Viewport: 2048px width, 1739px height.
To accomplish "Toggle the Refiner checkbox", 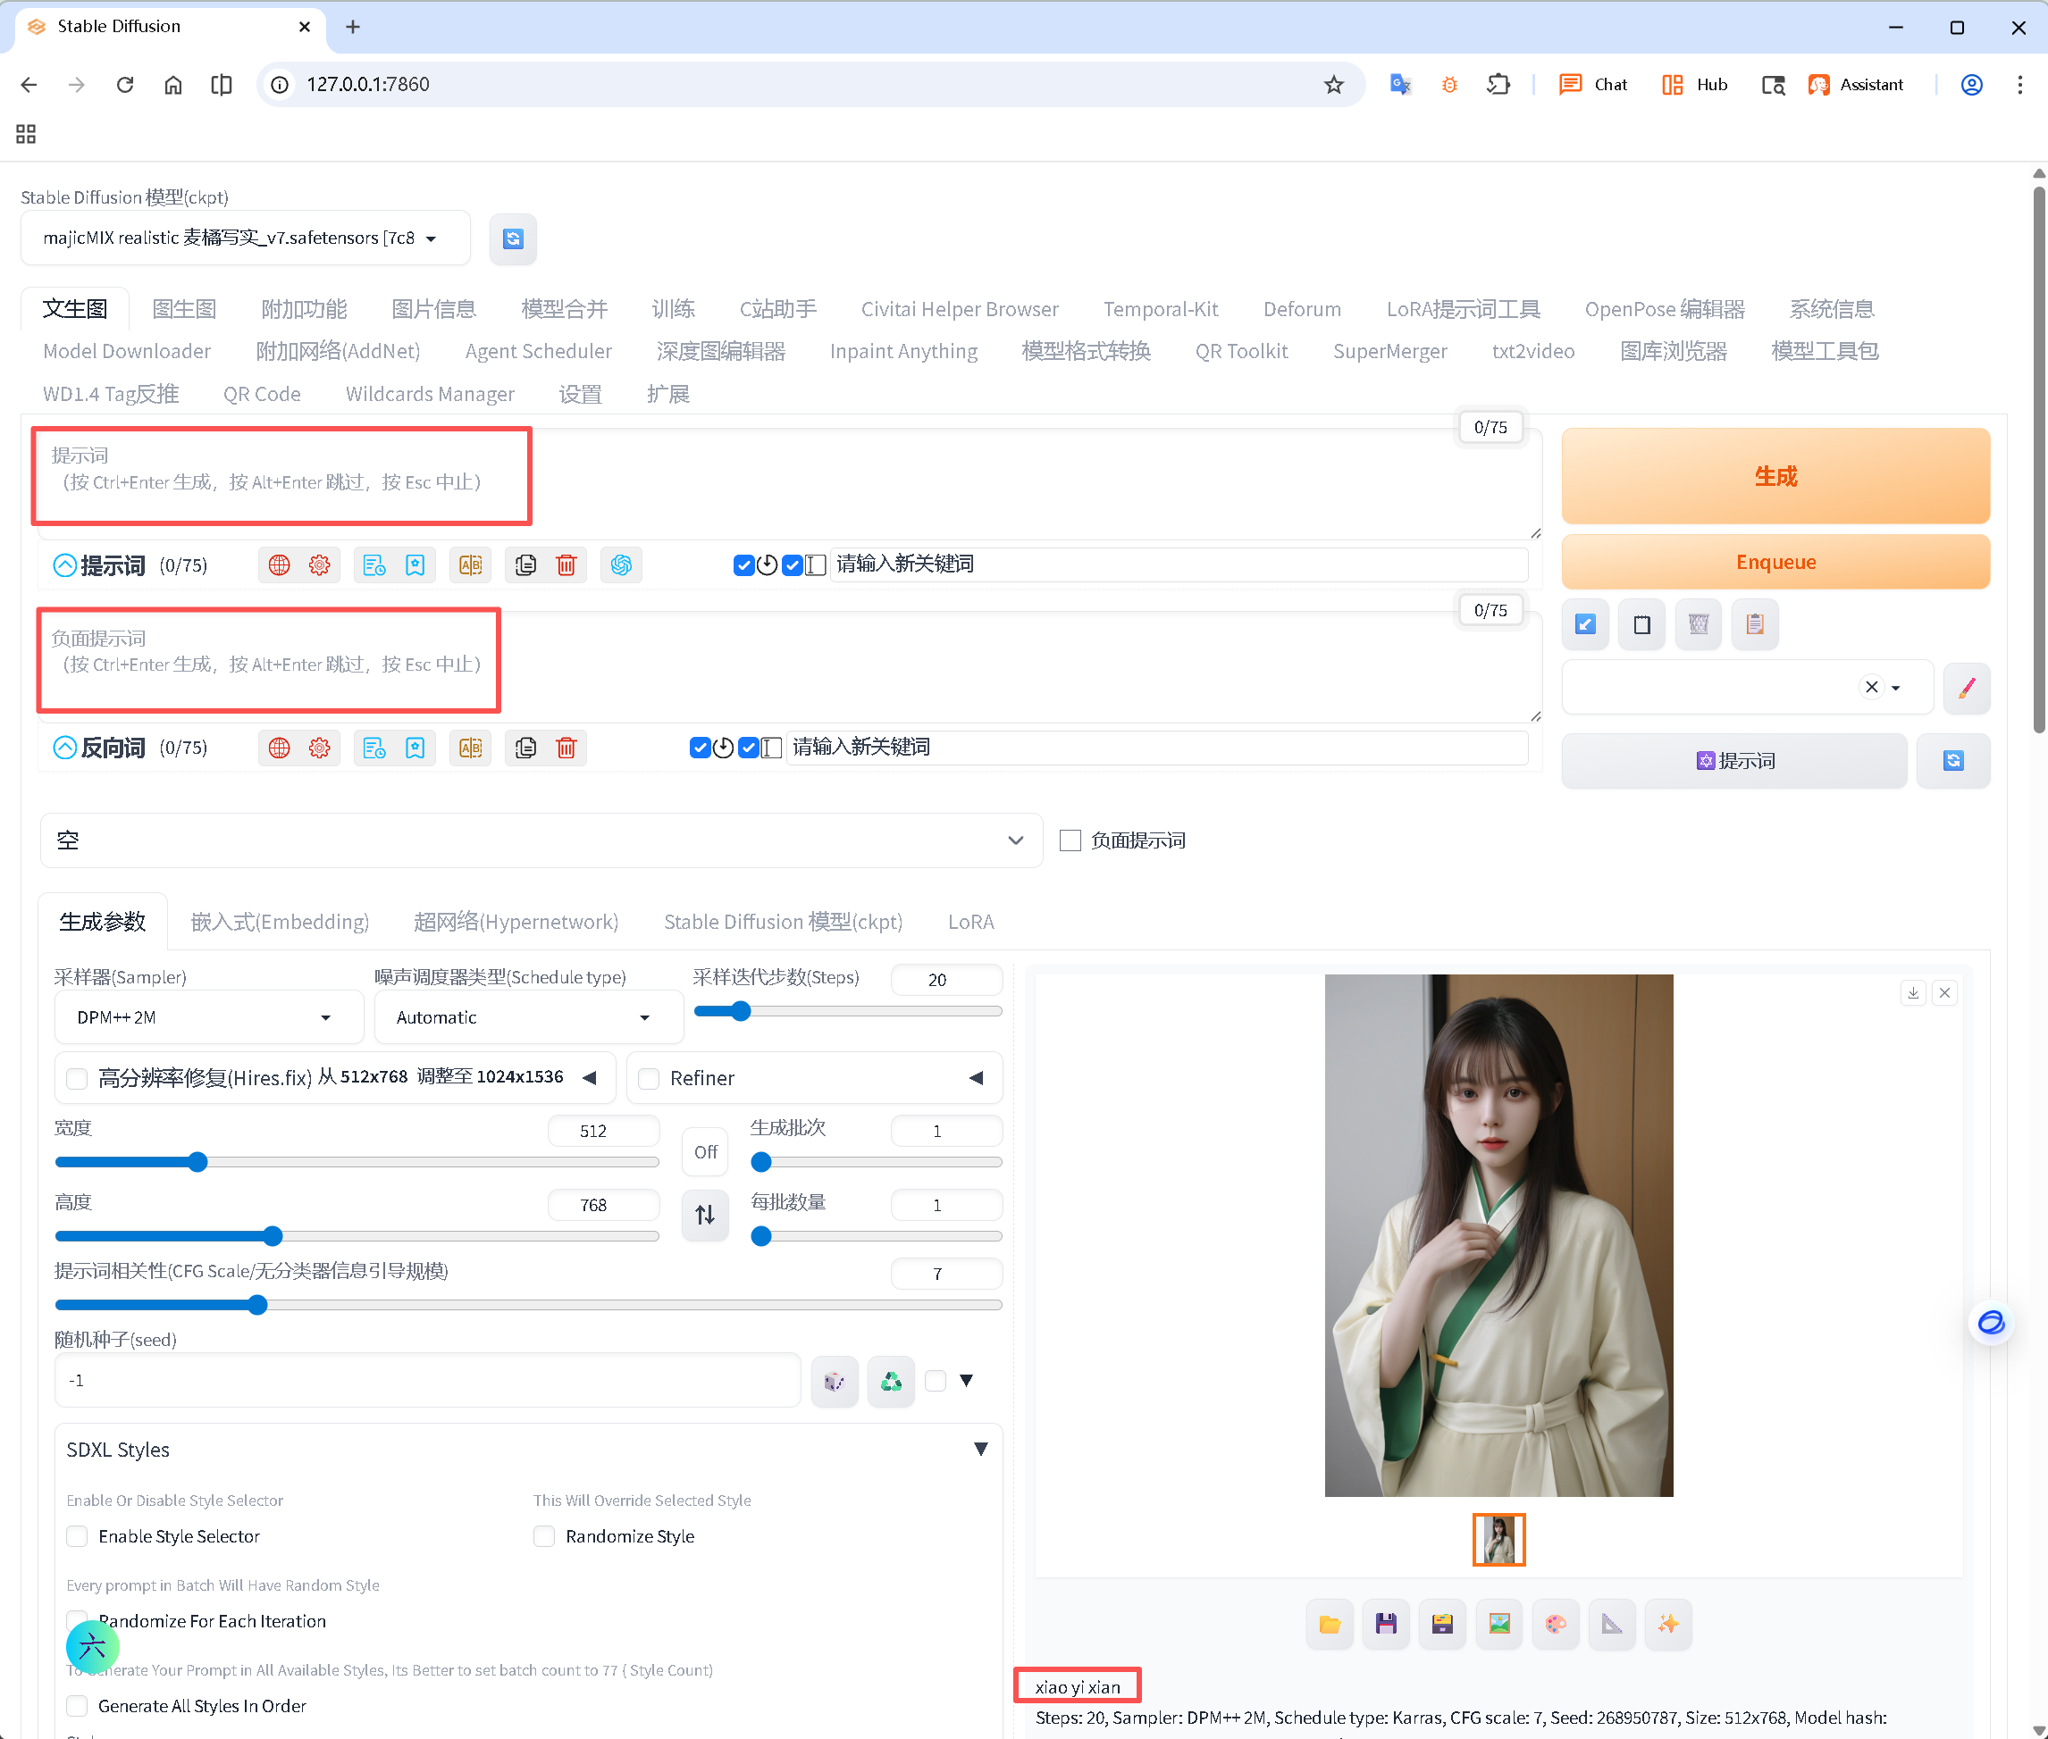I will point(649,1077).
